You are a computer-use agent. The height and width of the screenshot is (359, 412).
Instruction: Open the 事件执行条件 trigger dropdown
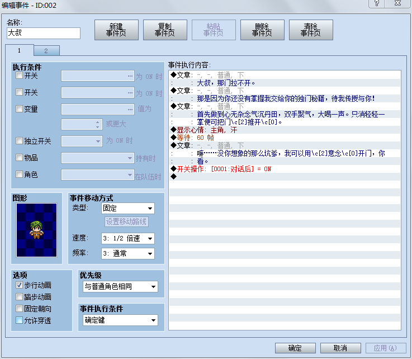point(121,320)
